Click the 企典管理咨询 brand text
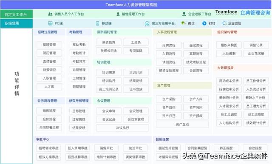 (255, 12)
